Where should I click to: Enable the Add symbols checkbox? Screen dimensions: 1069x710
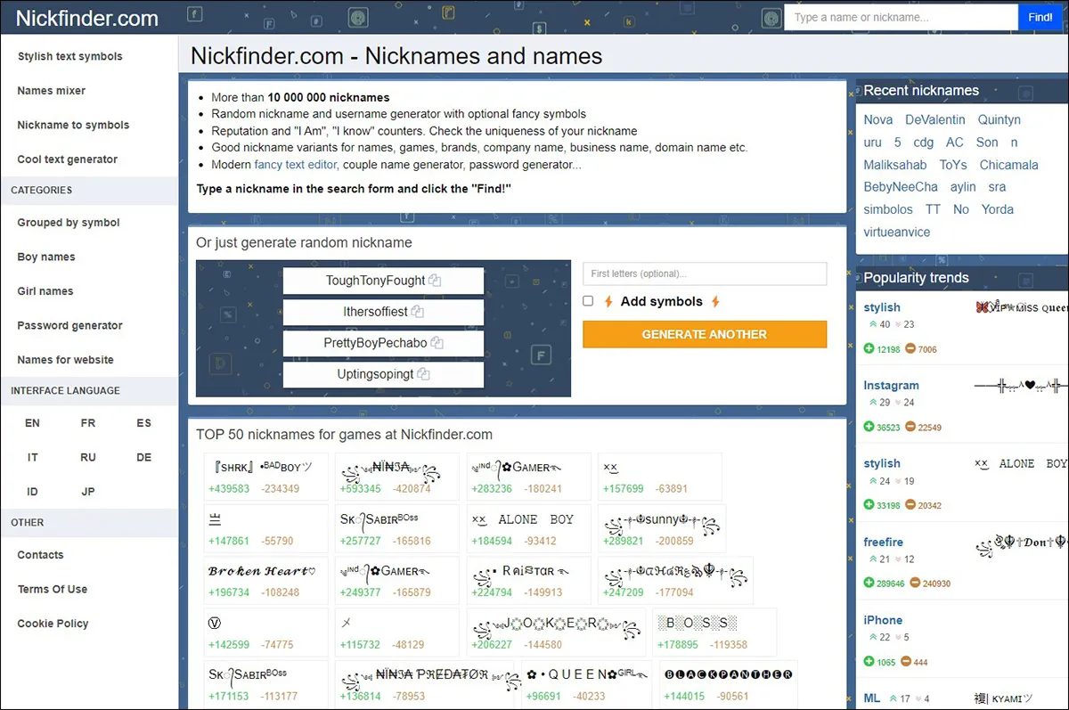point(588,301)
